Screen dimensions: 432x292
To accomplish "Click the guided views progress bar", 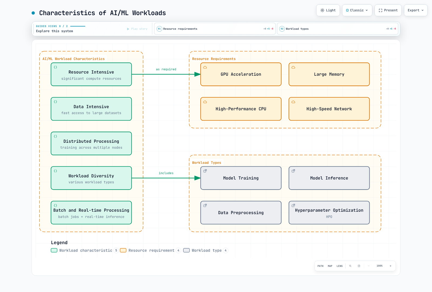I will [78, 26].
